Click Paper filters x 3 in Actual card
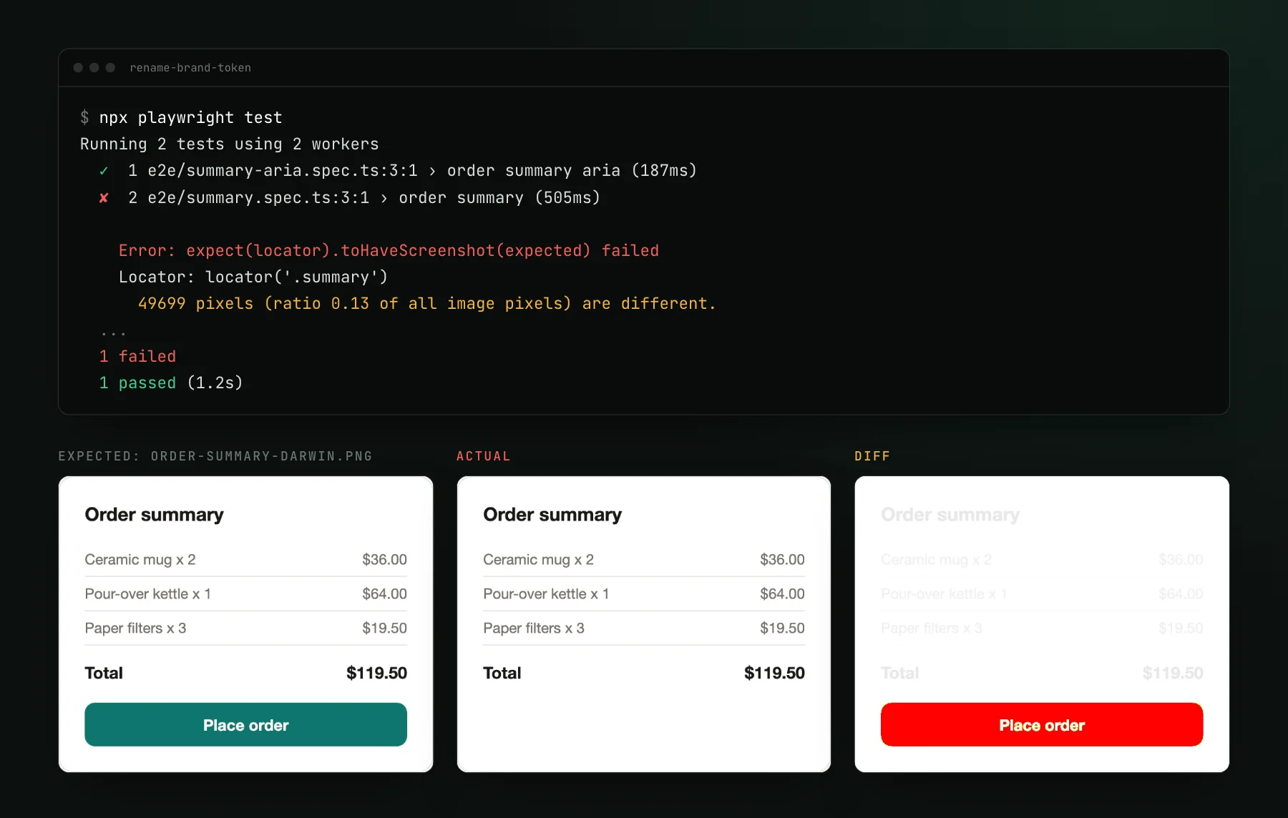This screenshot has width=1288, height=818. [534, 629]
